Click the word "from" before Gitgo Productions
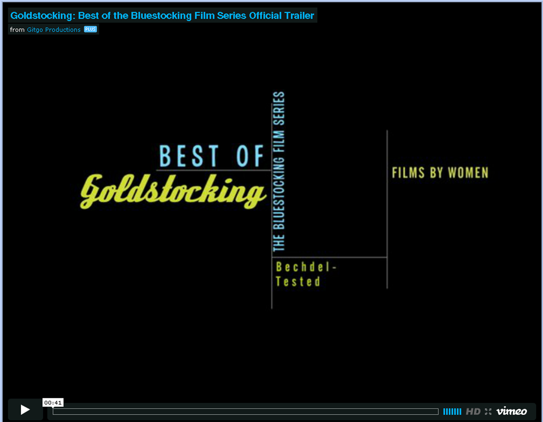The width and height of the screenshot is (543, 422). point(17,30)
